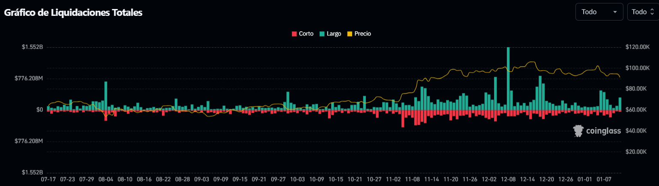This screenshot has width=659, height=186.
Task: Click the red Corto legend square
Action: 294,34
